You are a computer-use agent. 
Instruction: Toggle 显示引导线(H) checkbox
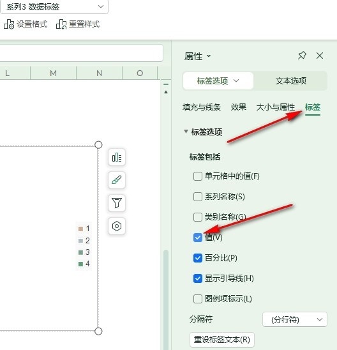(x=198, y=278)
